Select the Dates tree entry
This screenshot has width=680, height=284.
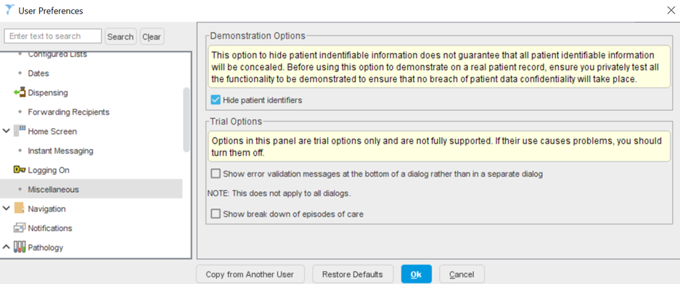[38, 73]
